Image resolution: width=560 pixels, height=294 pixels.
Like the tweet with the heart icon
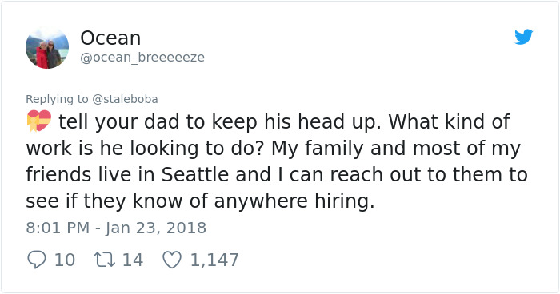point(172,260)
